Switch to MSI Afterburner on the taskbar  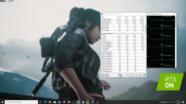97,102
